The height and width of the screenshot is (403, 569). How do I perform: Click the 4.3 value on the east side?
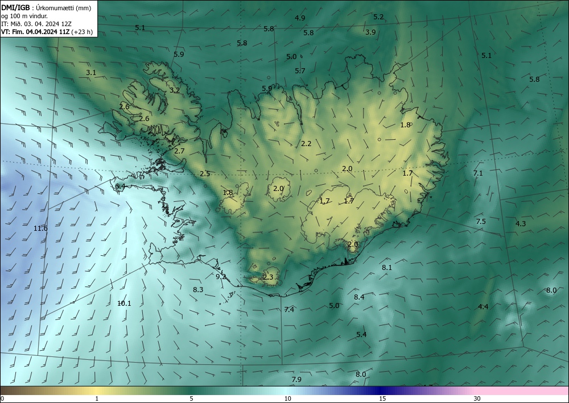click(x=521, y=223)
